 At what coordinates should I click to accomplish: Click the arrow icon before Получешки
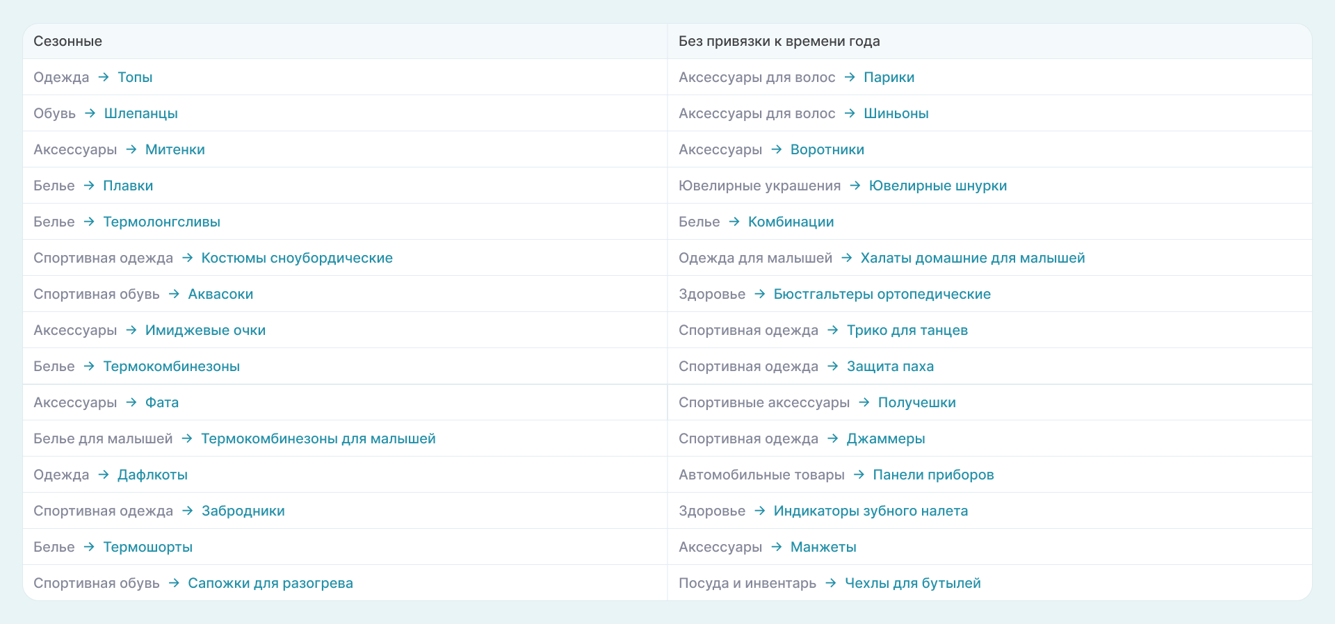(864, 402)
